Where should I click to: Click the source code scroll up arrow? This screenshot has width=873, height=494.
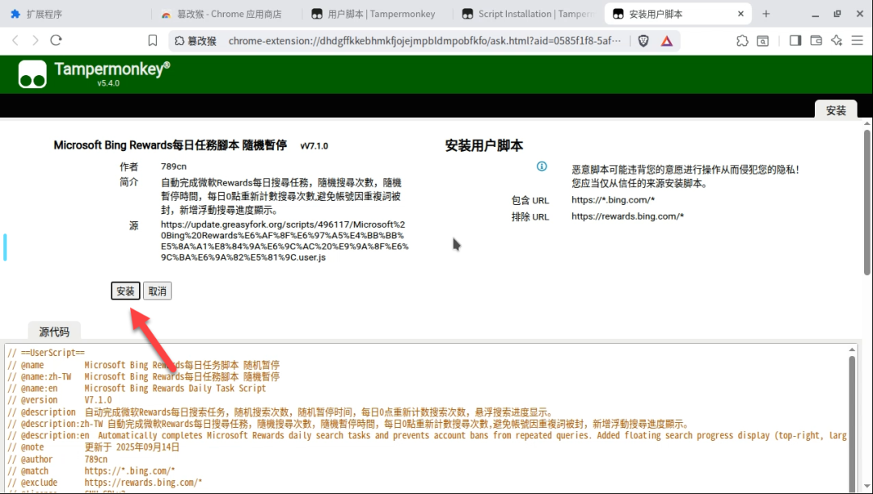click(852, 350)
